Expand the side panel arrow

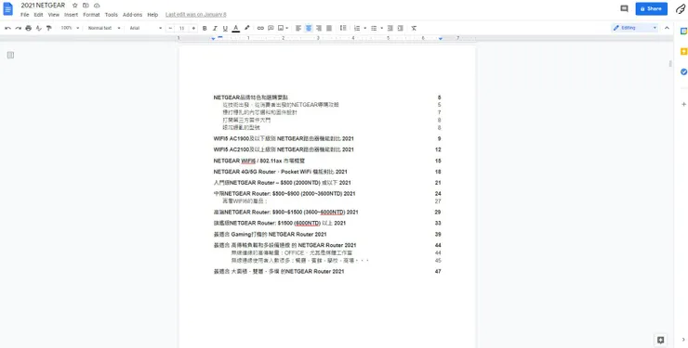click(683, 340)
